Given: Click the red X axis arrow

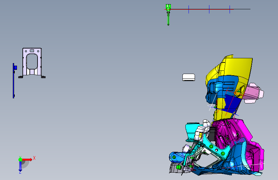Looking at the screenshot, I should click(x=27, y=160).
